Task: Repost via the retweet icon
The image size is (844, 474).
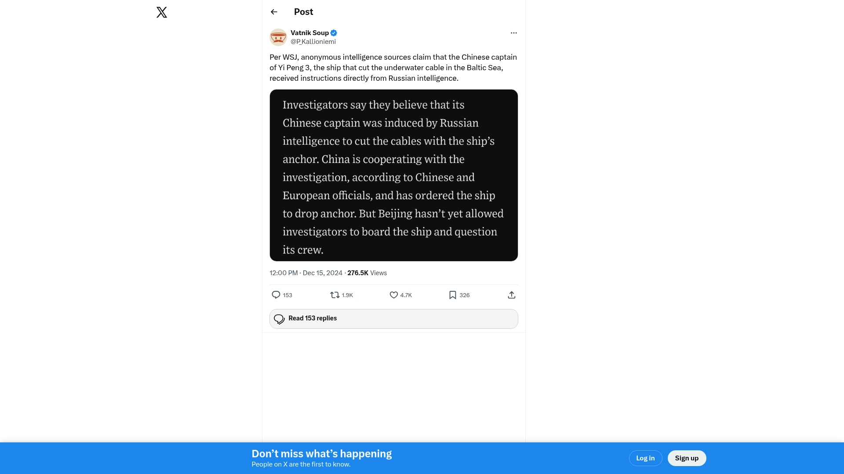Action: tap(335, 295)
